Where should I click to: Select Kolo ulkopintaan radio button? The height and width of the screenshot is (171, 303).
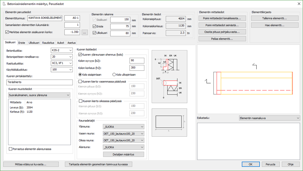pyautogui.click(x=114, y=75)
